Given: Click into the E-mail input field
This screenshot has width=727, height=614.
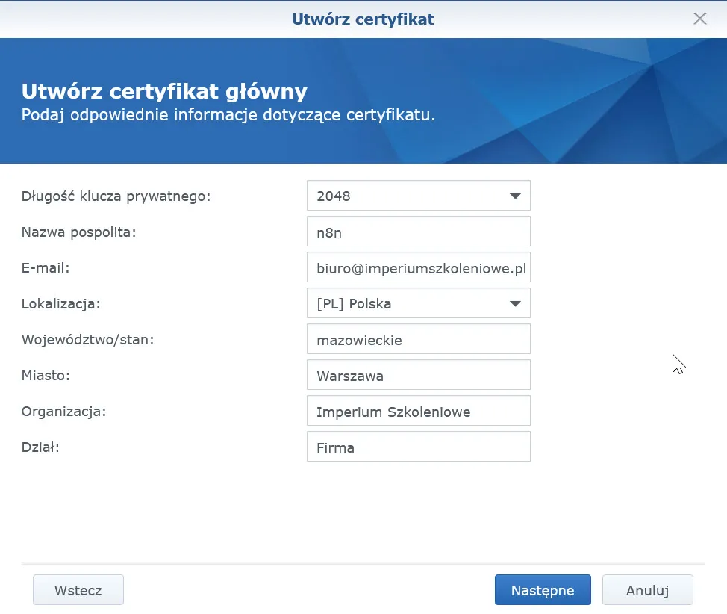Looking at the screenshot, I should (x=418, y=267).
